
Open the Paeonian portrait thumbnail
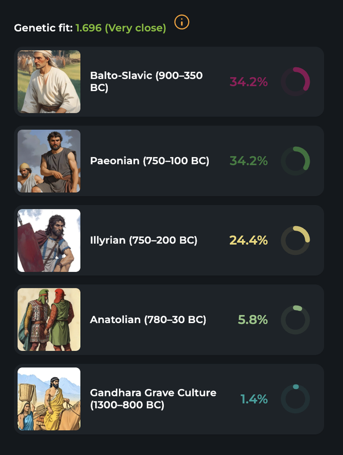tap(49, 161)
